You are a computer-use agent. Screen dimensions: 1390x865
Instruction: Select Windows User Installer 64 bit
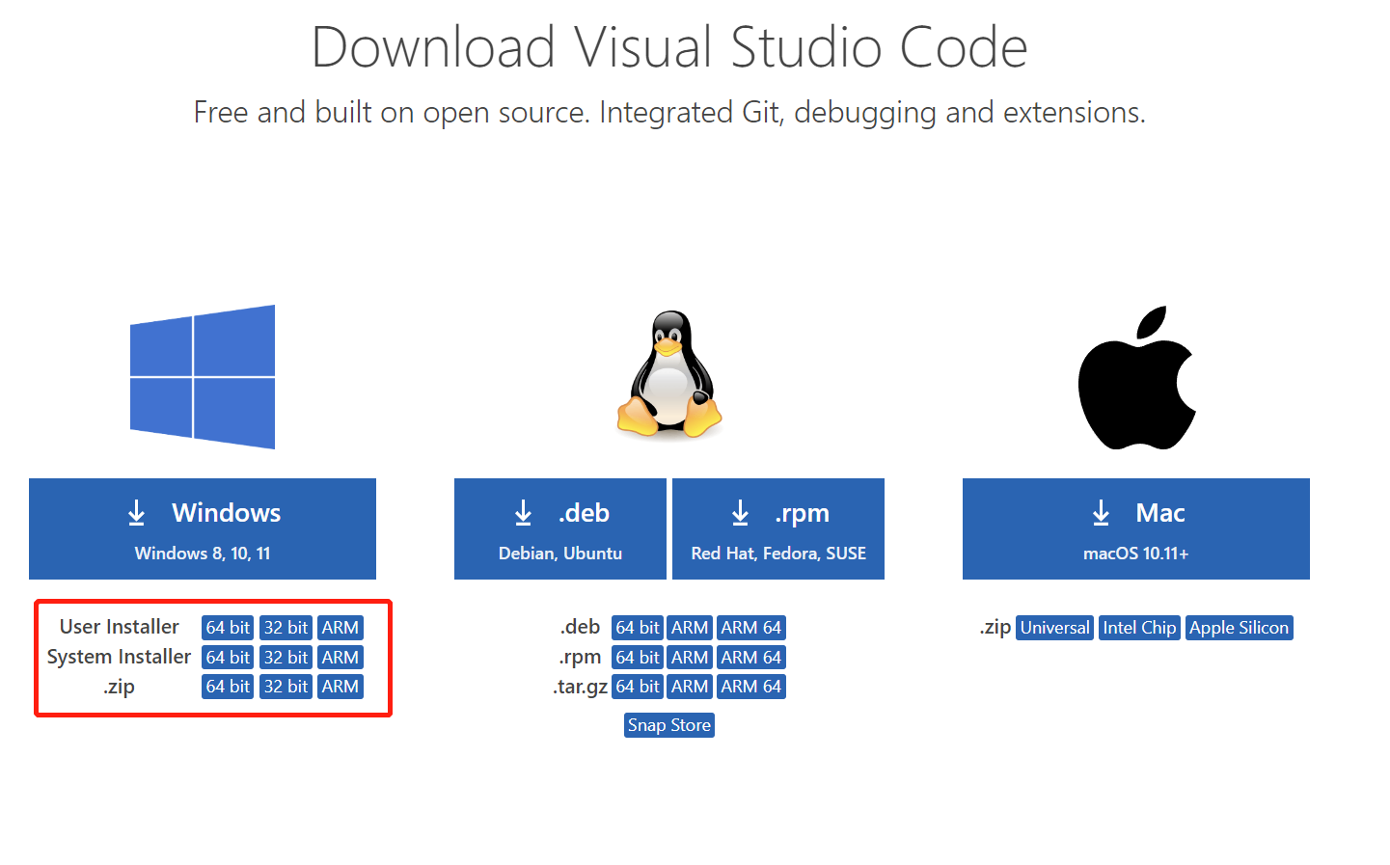228,628
